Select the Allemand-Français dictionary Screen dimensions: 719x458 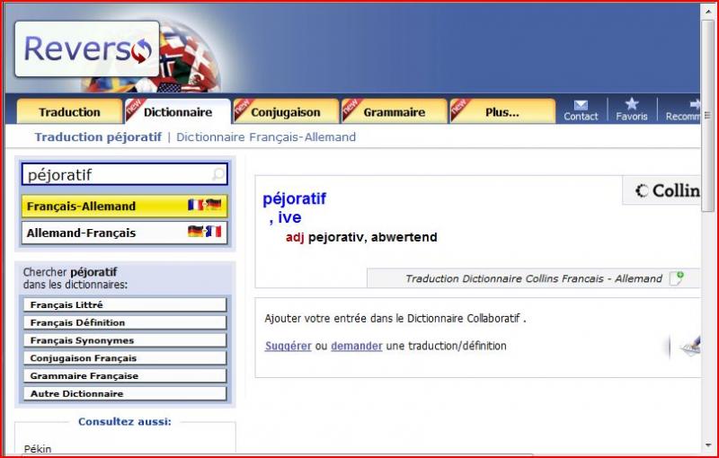pos(124,233)
